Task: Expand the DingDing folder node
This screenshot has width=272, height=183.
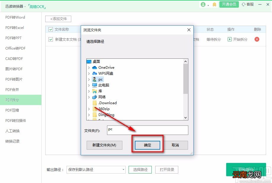Action: pos(89,115)
